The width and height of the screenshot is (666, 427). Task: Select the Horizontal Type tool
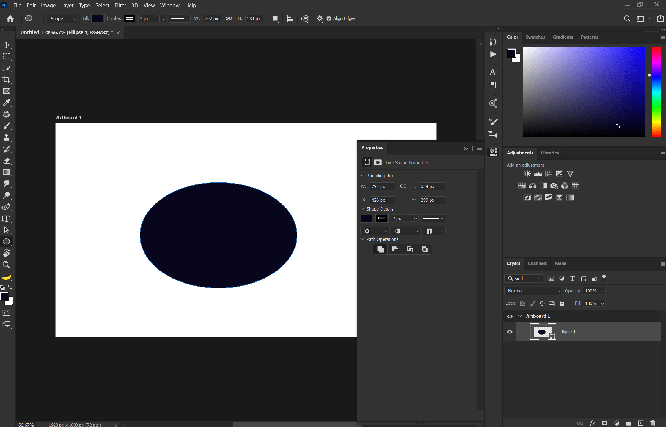tap(7, 219)
